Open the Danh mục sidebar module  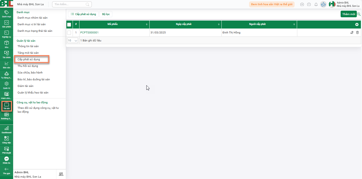pos(7,14)
